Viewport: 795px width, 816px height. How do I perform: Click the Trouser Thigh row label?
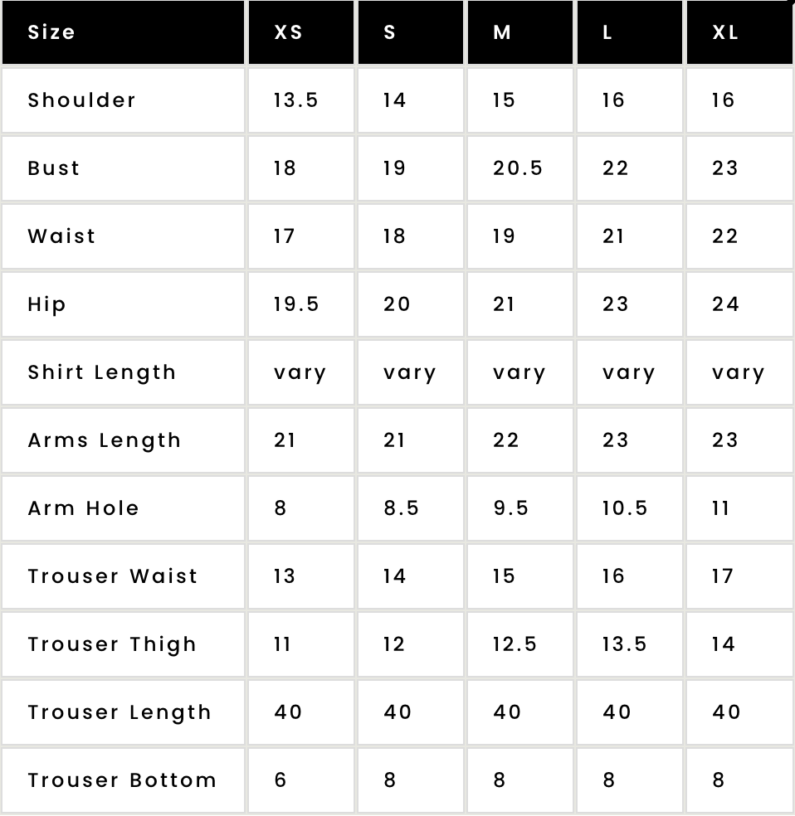tap(113, 645)
